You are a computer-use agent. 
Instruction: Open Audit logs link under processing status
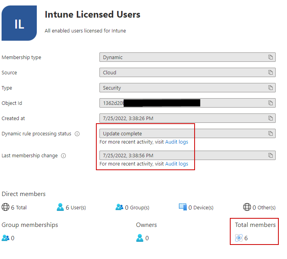(x=177, y=142)
